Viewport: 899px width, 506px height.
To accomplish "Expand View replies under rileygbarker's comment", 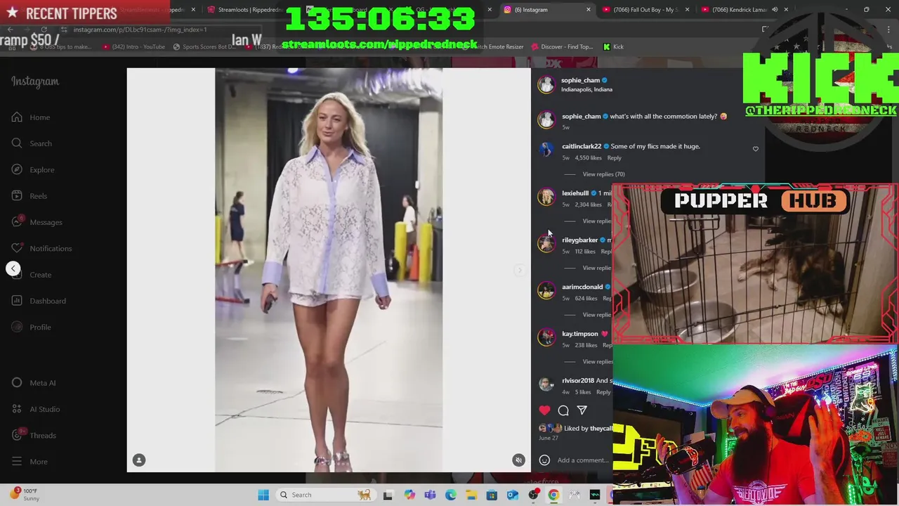I will pyautogui.click(x=597, y=268).
